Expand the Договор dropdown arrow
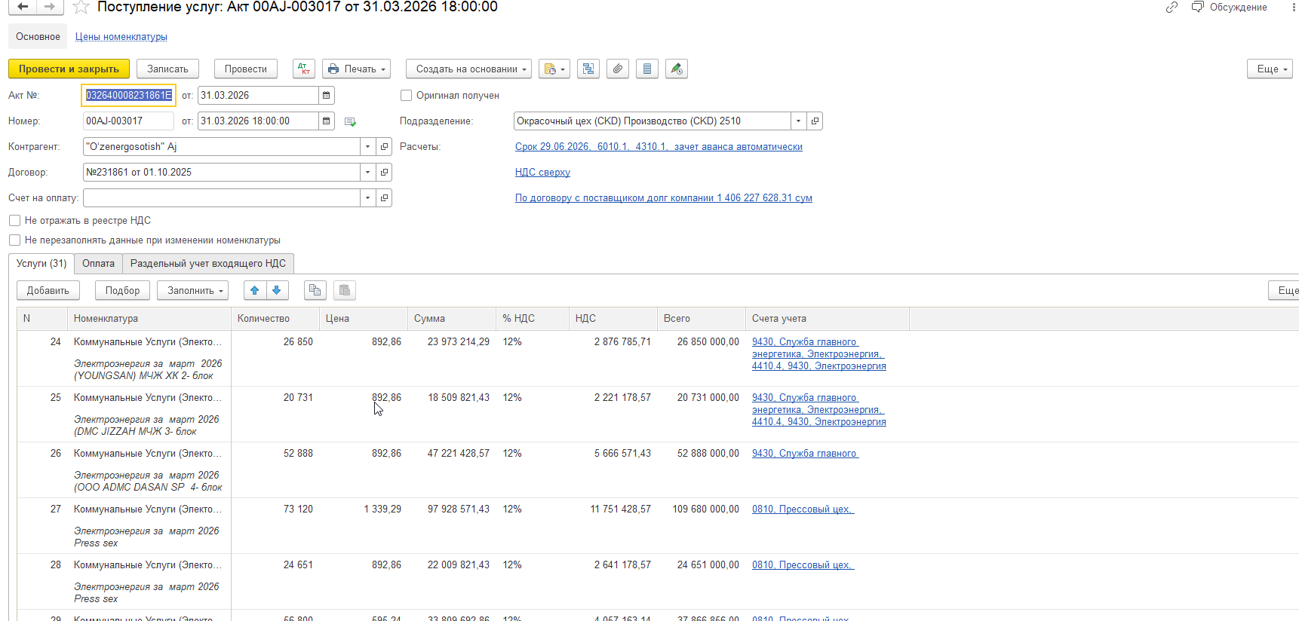1299x621 pixels. (367, 173)
